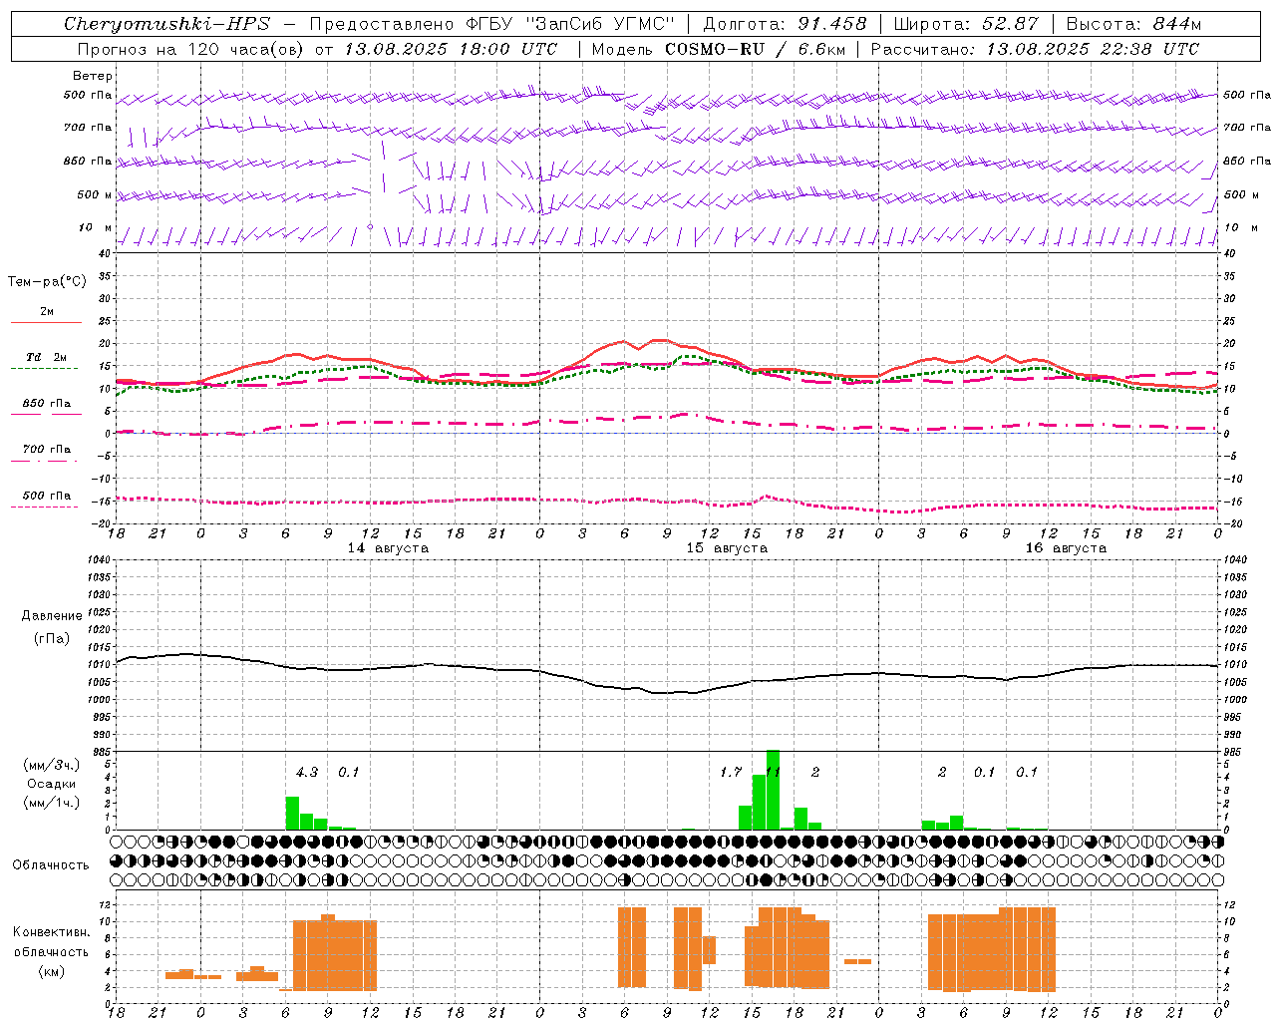Click the Модель COSMO-RU / 6.6км label
The width and height of the screenshot is (1276, 1021).
719,49
